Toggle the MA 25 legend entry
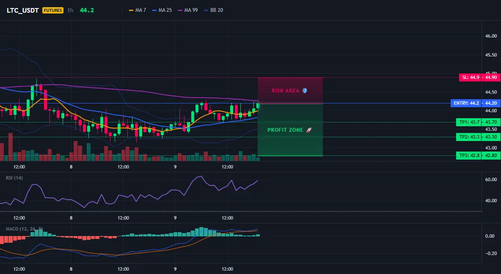 pyautogui.click(x=162, y=10)
